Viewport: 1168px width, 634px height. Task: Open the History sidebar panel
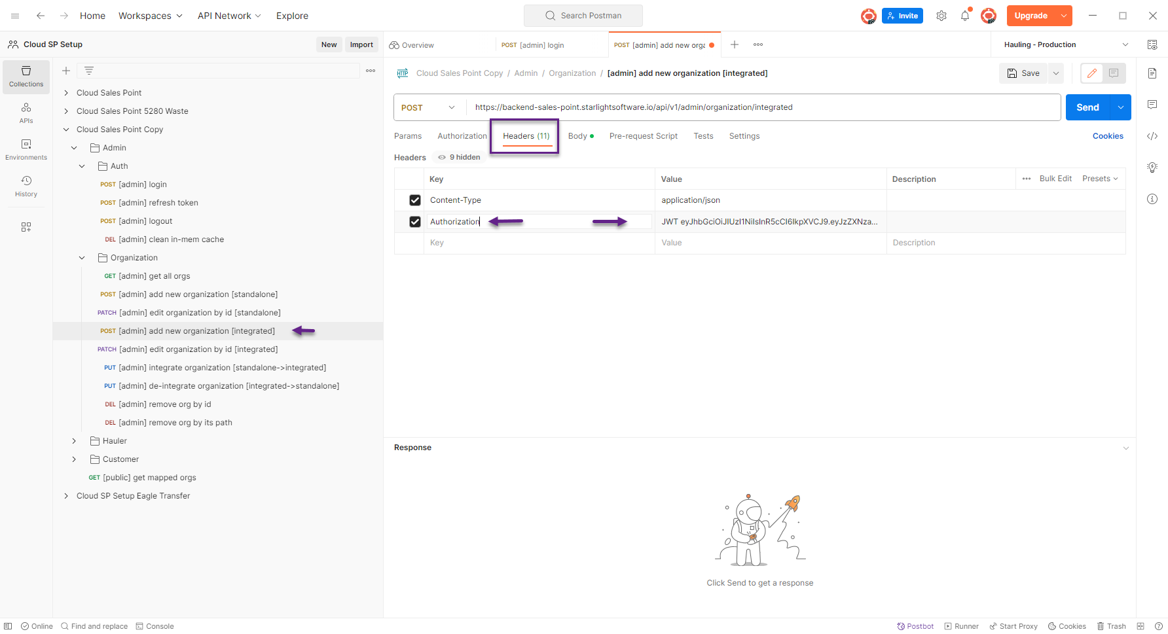point(26,186)
